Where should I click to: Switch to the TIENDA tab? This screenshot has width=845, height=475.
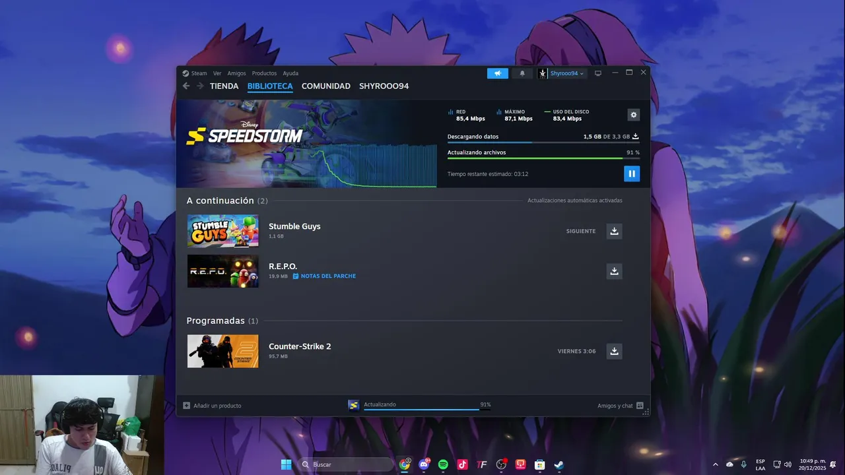(224, 86)
